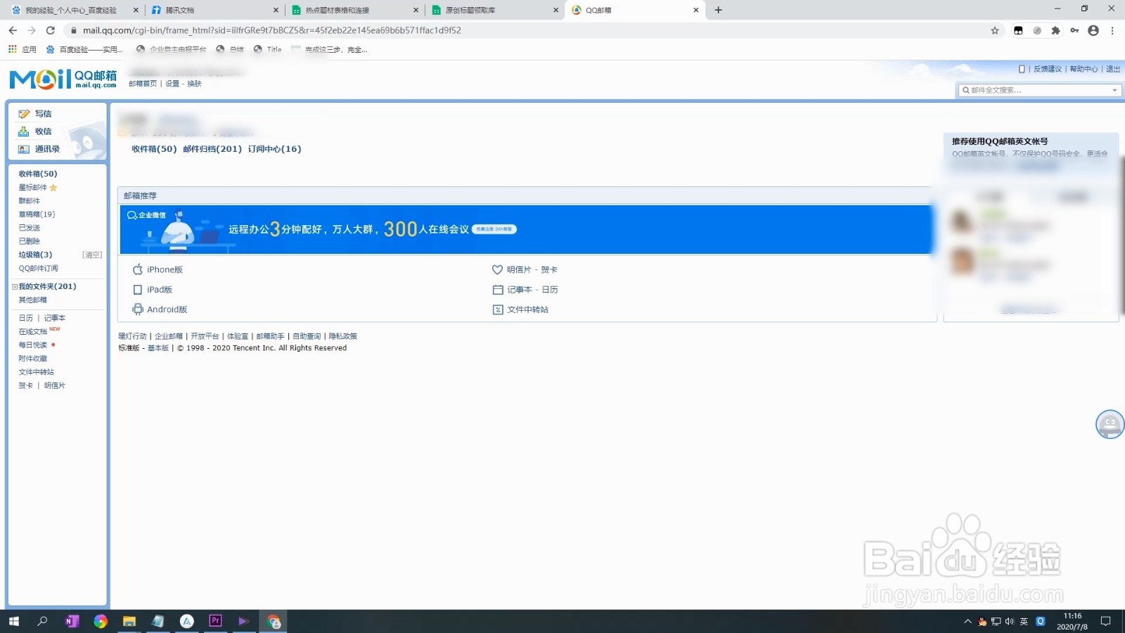Screen dimensions: 1125x633
Task: Click the Android robot icon
Action: pos(138,309)
